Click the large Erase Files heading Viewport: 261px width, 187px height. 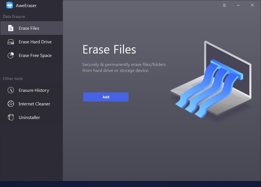(109, 50)
